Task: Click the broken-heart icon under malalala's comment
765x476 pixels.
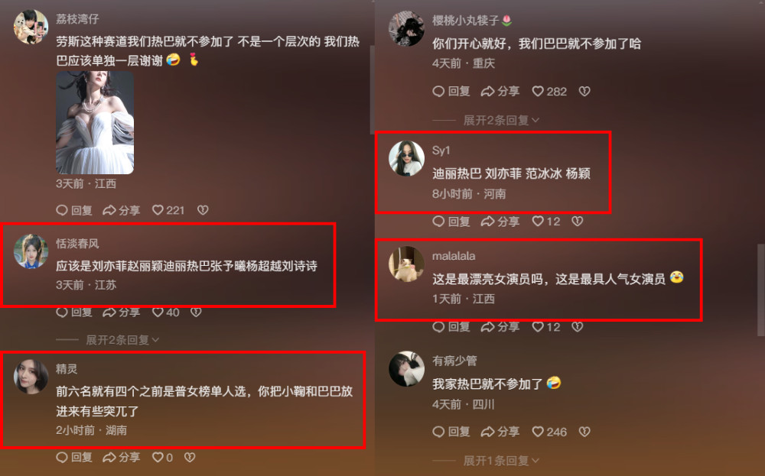Action: (577, 326)
